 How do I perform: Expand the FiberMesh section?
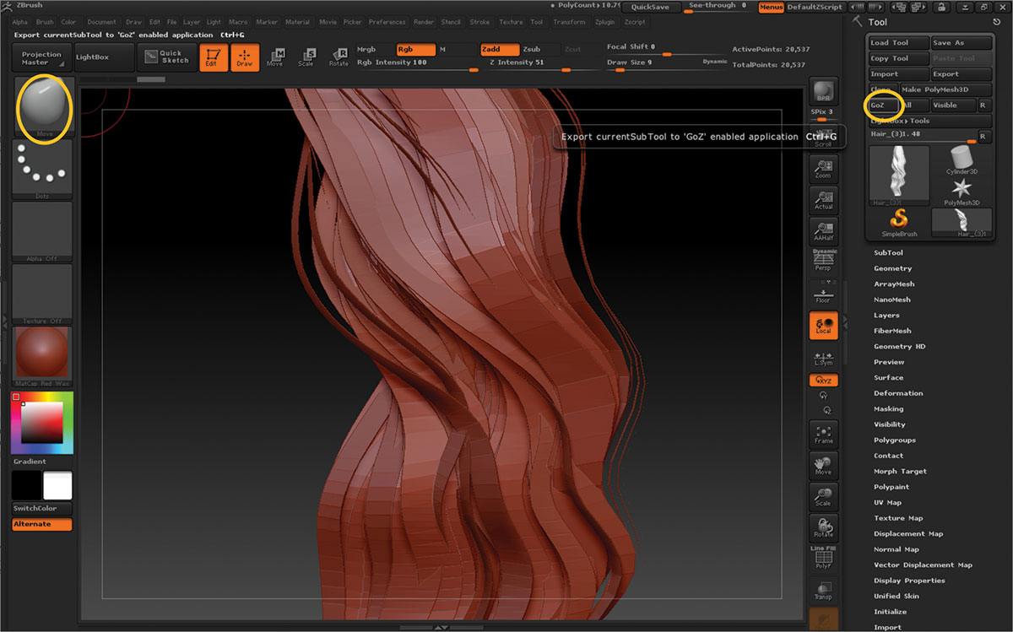pyautogui.click(x=892, y=331)
